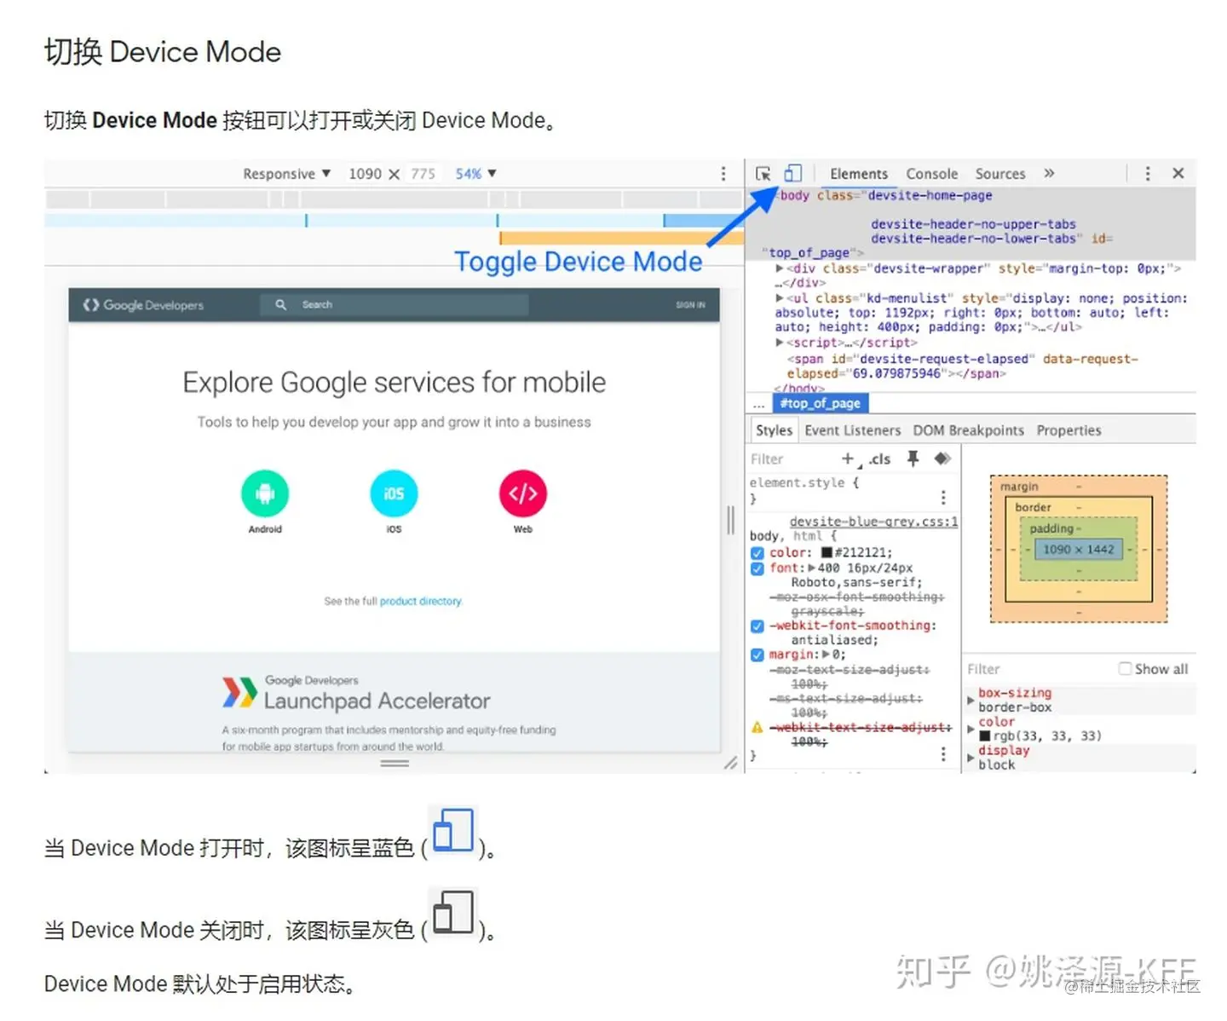
Task: Show more DevTools tabs via double chevron
Action: [x=1049, y=173]
